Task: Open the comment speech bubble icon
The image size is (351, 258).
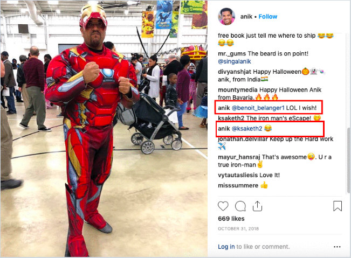Action: click(240, 206)
